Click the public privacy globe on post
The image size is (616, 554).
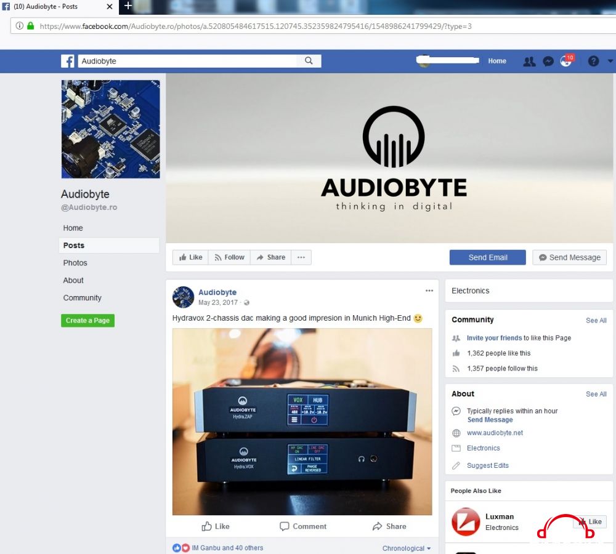pyautogui.click(x=247, y=303)
